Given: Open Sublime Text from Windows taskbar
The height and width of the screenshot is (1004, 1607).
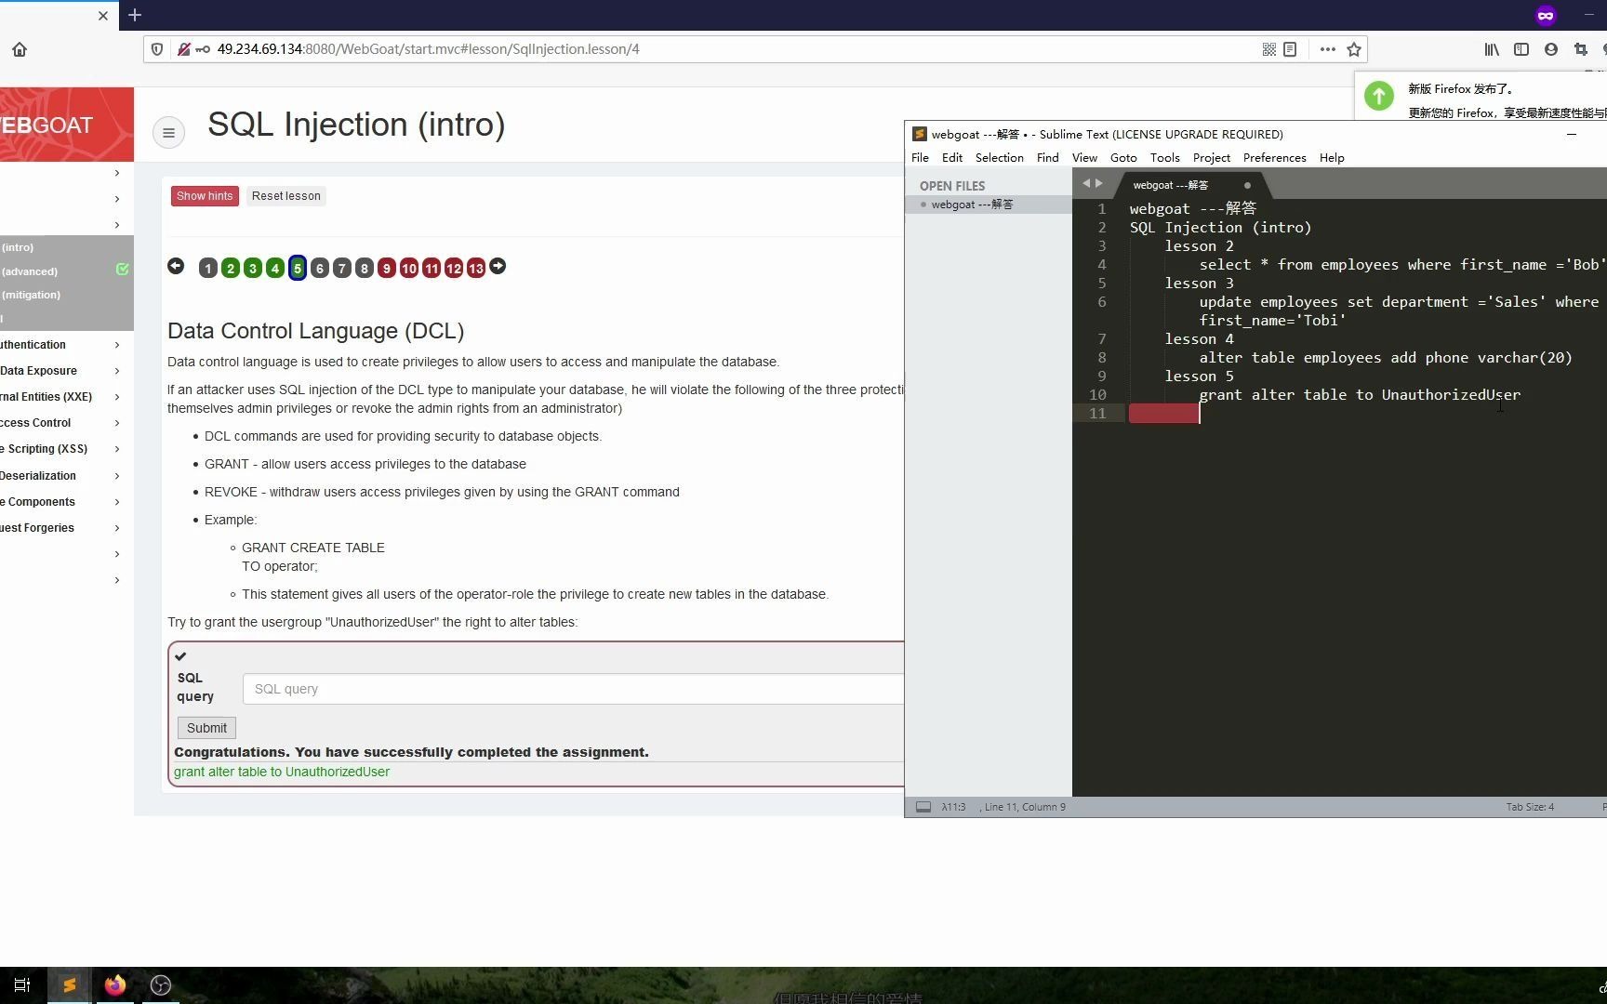Looking at the screenshot, I should click(69, 985).
